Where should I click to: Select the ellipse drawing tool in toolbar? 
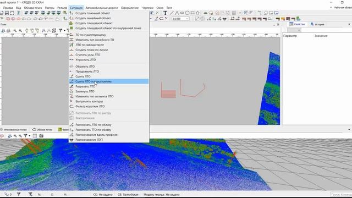[x=182, y=13]
